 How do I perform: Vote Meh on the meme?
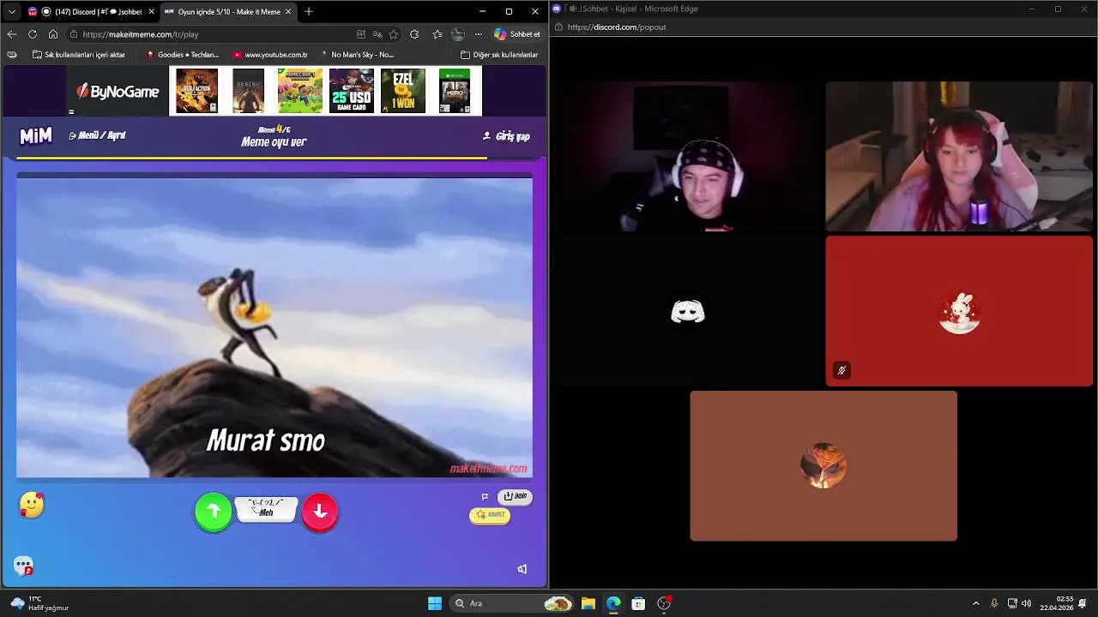[x=266, y=510]
